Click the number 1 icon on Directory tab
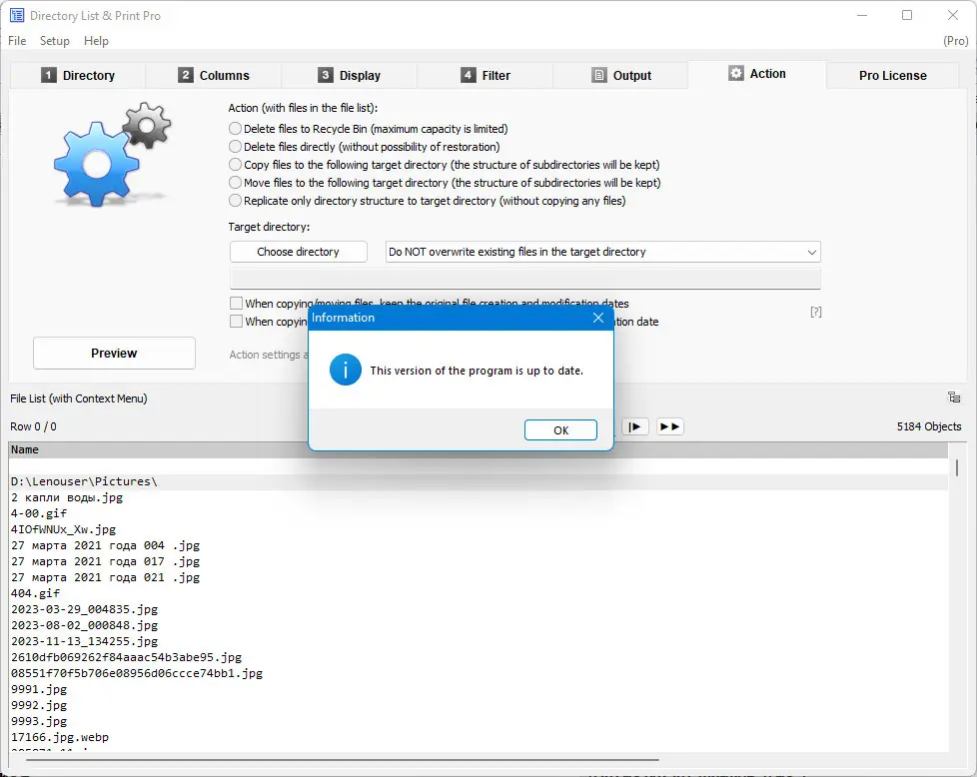 [49, 75]
